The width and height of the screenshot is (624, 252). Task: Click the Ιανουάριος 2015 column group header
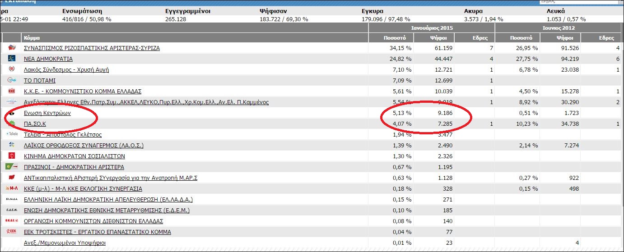[431, 28]
